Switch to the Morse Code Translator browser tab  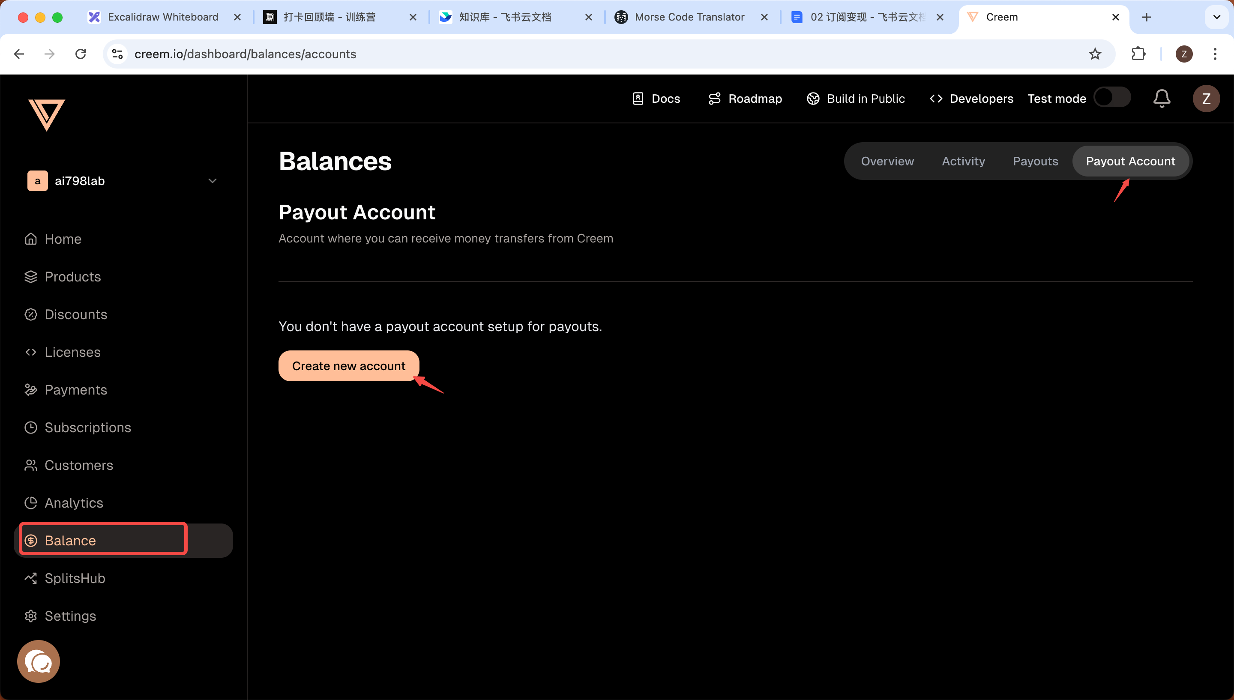click(x=690, y=17)
